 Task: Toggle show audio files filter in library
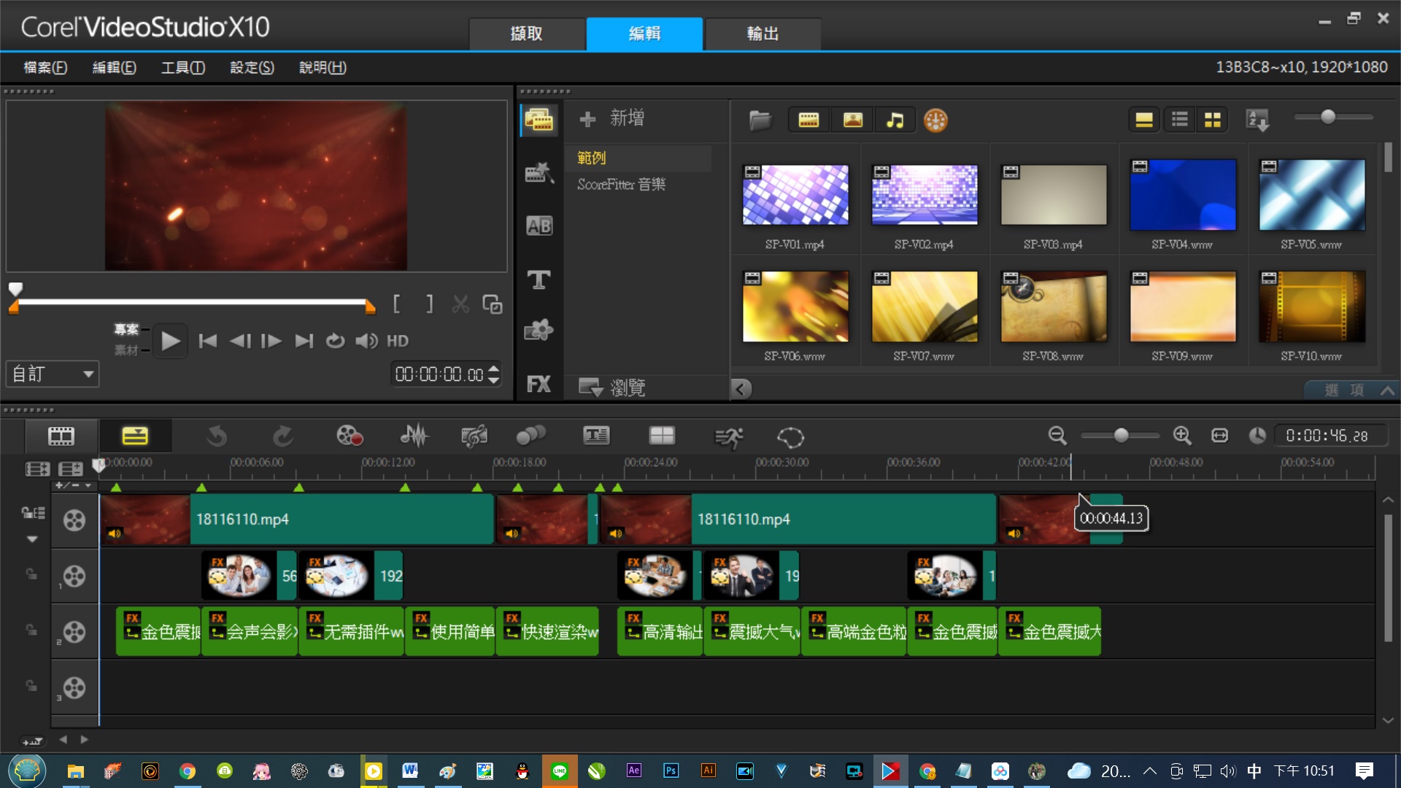(x=895, y=120)
